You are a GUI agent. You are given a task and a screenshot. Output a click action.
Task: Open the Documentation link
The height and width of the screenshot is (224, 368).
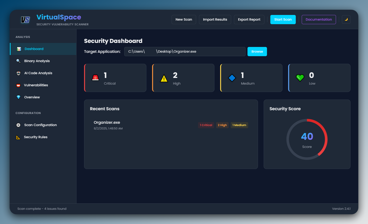pyautogui.click(x=319, y=20)
